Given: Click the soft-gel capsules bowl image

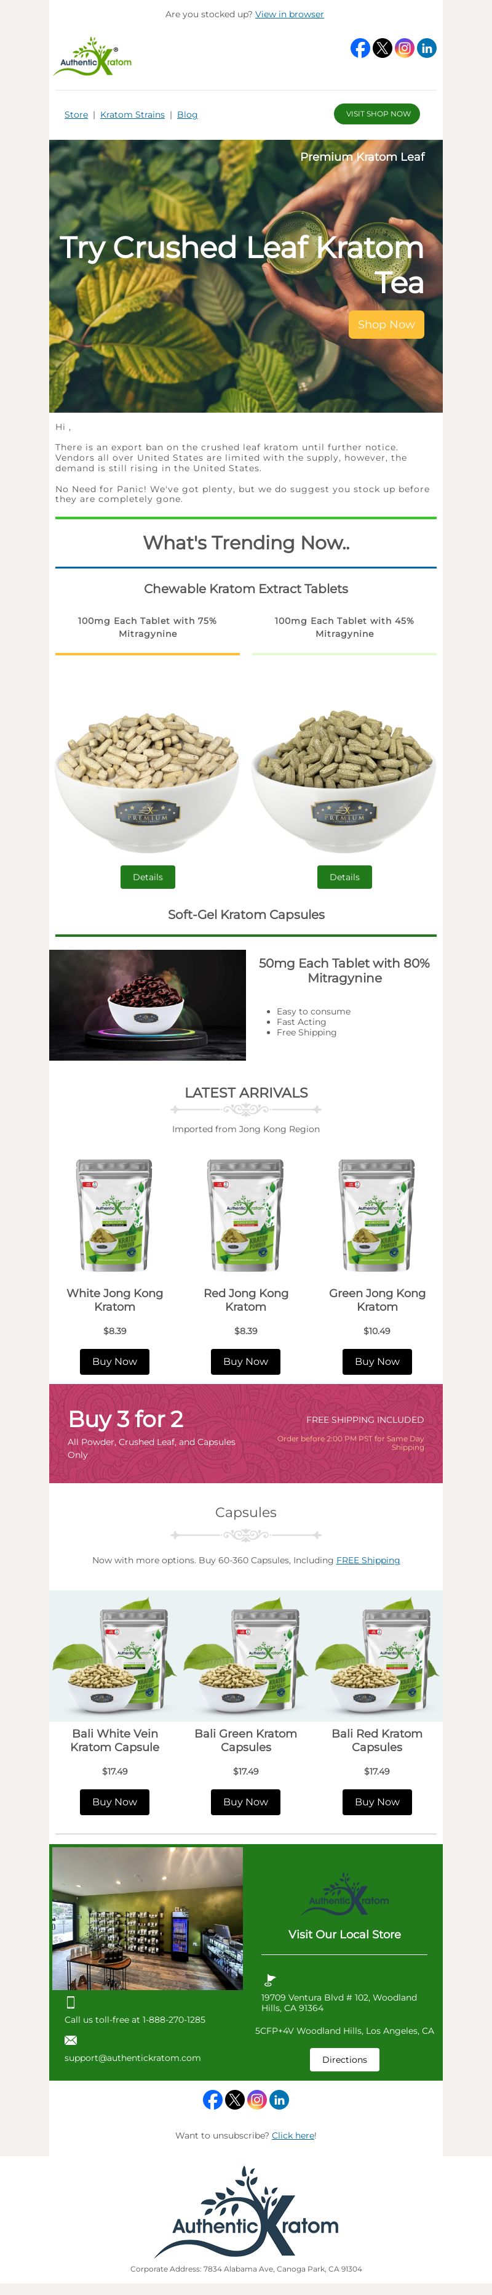Looking at the screenshot, I should click(148, 1005).
